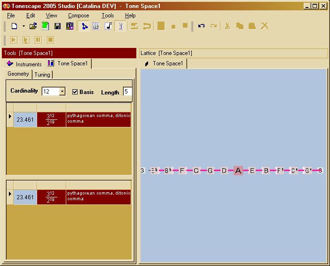
Task: Click the Cut scissors icon
Action: (x=228, y=26)
